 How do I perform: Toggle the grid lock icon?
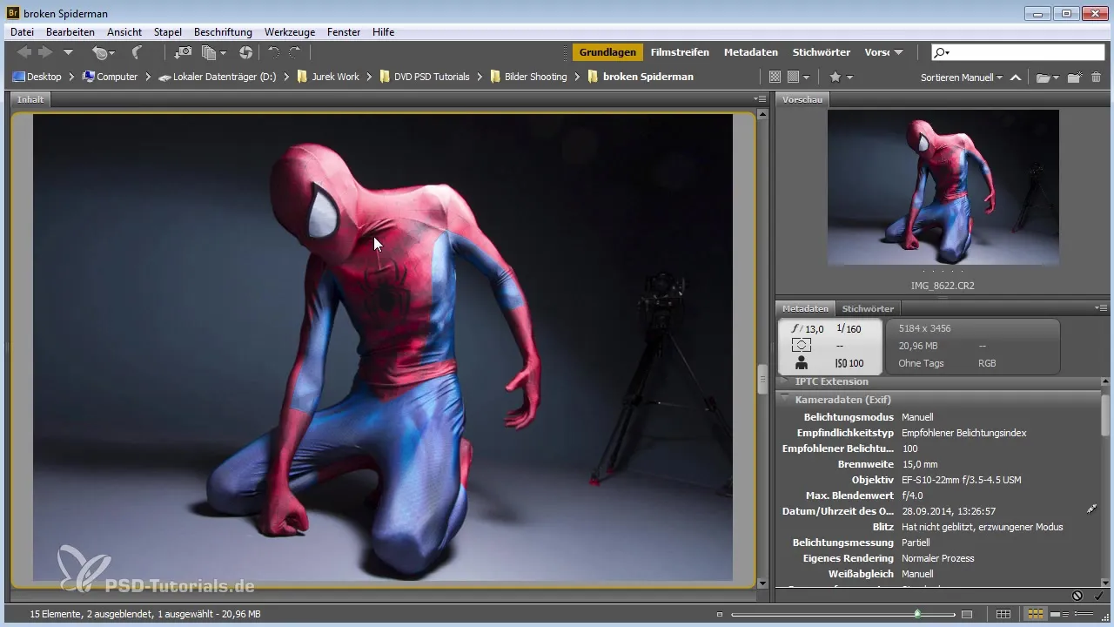1003,615
